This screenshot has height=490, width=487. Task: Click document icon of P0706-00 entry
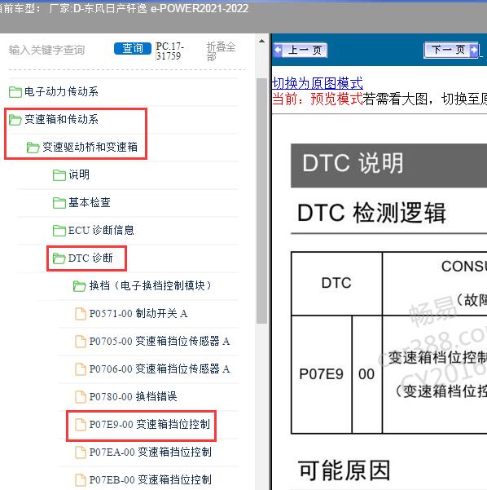[x=81, y=369]
